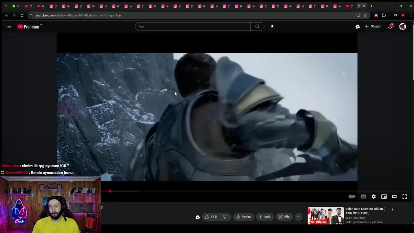Open the options menu for the Balon Date Show video
414x233 pixels.
[x=393, y=210]
